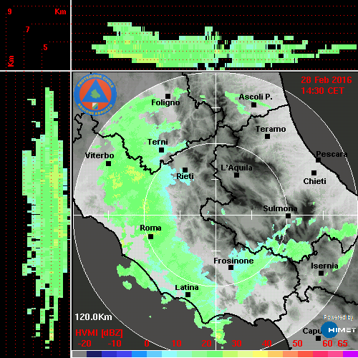Click the 9 altitude axis label
Screen dimensions: 358x358
click(x=9, y=11)
